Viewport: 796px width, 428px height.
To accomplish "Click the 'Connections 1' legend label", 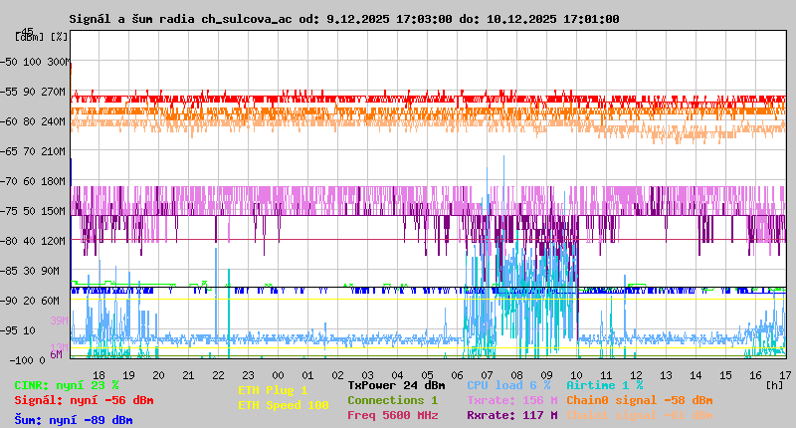I will (x=392, y=400).
